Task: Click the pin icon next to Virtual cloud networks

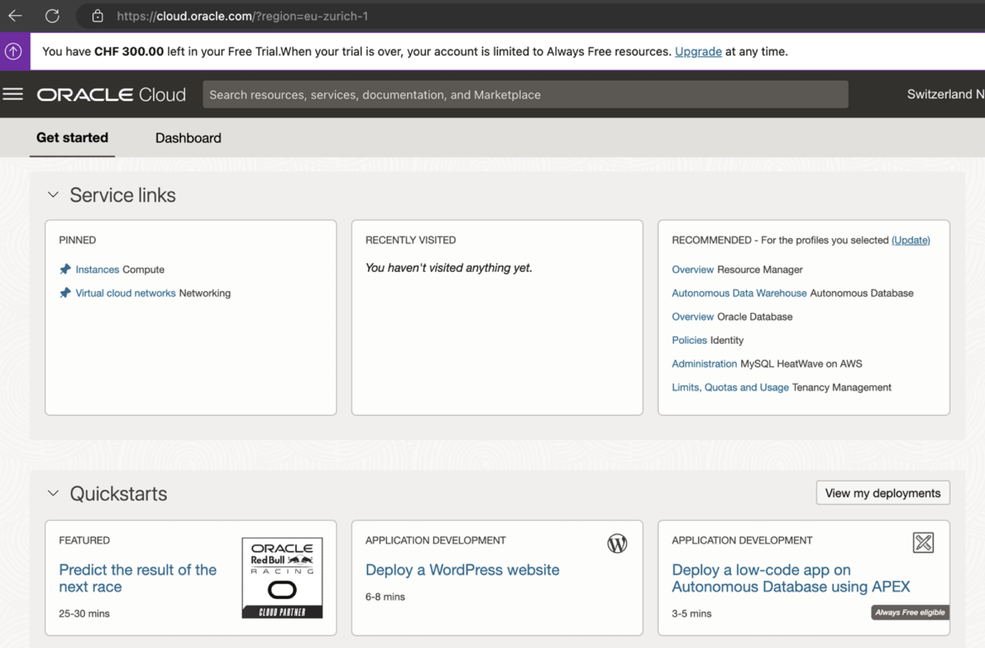Action: pyautogui.click(x=65, y=293)
